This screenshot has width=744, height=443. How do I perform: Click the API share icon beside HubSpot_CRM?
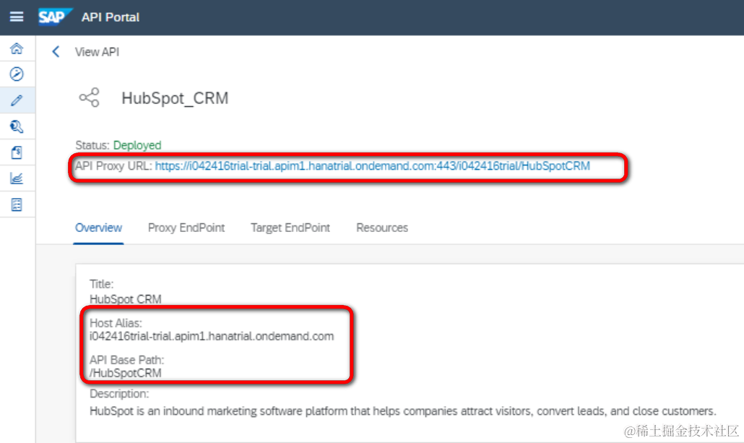89,98
